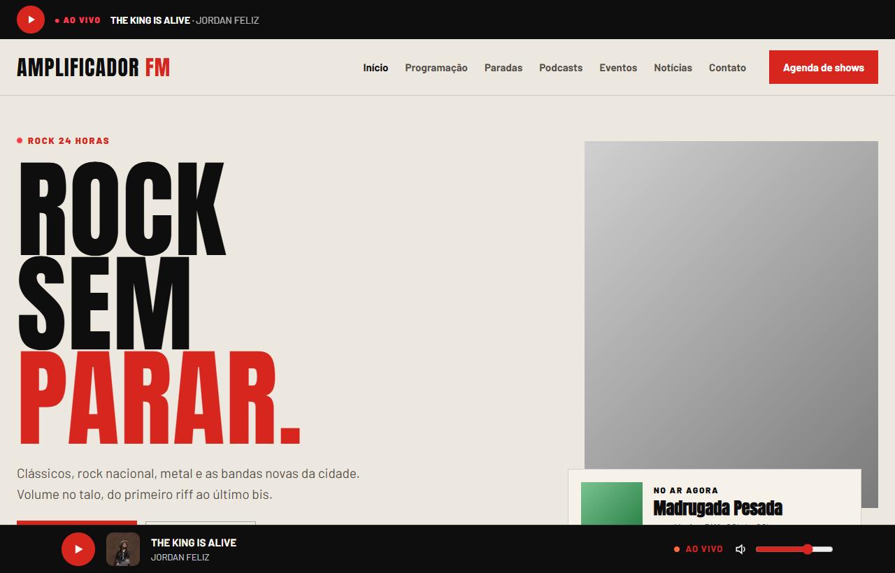The width and height of the screenshot is (895, 573).
Task: Click the song title in the bottom player
Action: point(194,542)
